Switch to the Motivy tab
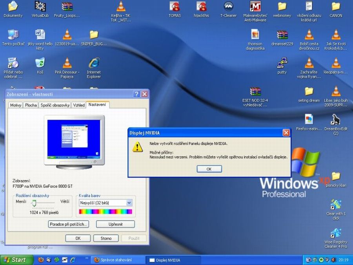 tap(16, 105)
